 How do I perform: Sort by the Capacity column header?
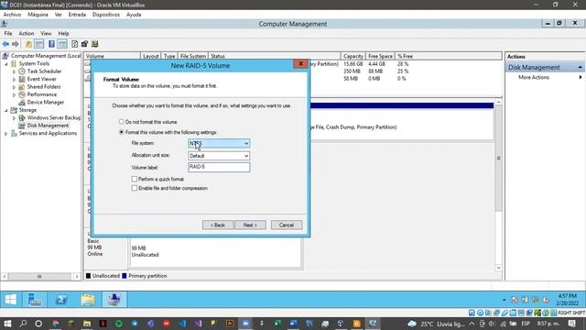click(353, 56)
